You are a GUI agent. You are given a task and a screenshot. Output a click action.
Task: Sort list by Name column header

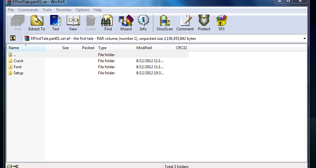click(x=26, y=48)
